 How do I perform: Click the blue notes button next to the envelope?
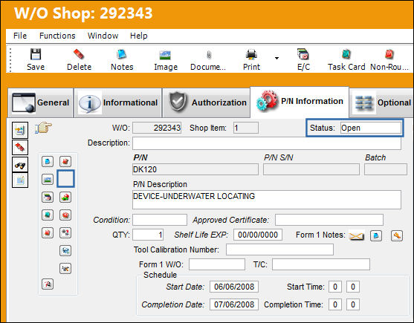pos(376,235)
